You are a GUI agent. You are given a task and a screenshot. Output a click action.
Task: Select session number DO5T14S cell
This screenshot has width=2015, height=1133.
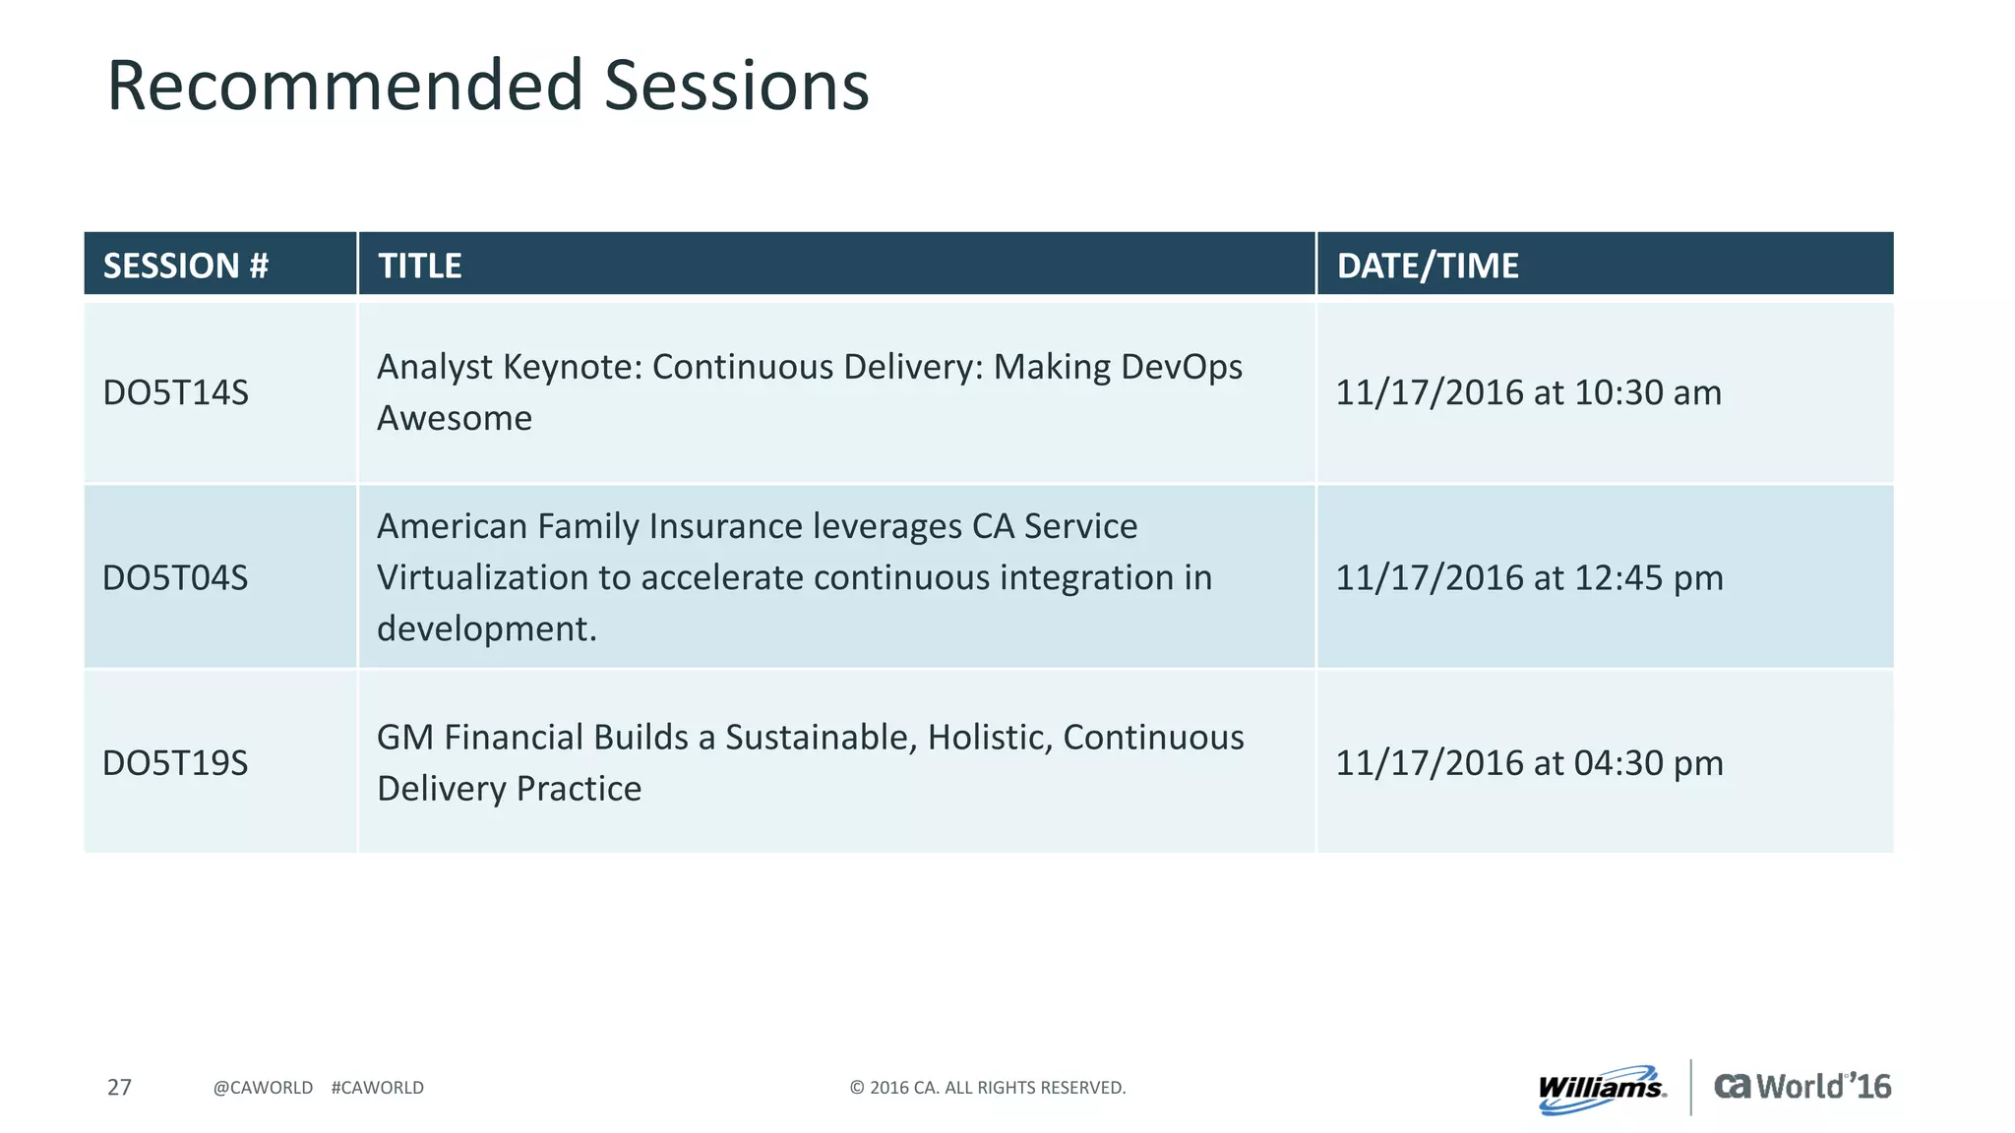[220, 391]
